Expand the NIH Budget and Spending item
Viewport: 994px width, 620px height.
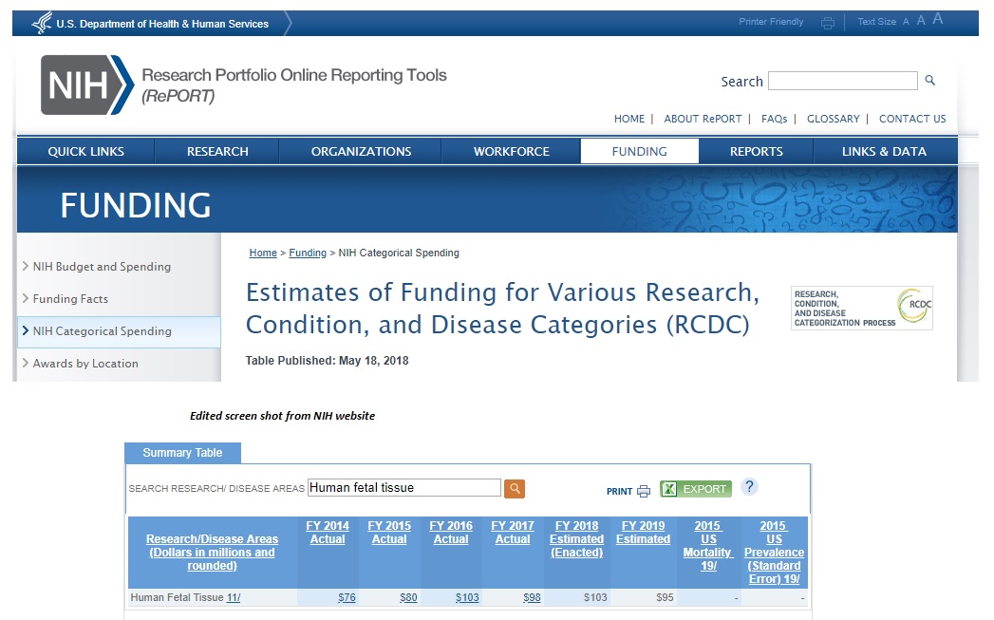click(102, 267)
